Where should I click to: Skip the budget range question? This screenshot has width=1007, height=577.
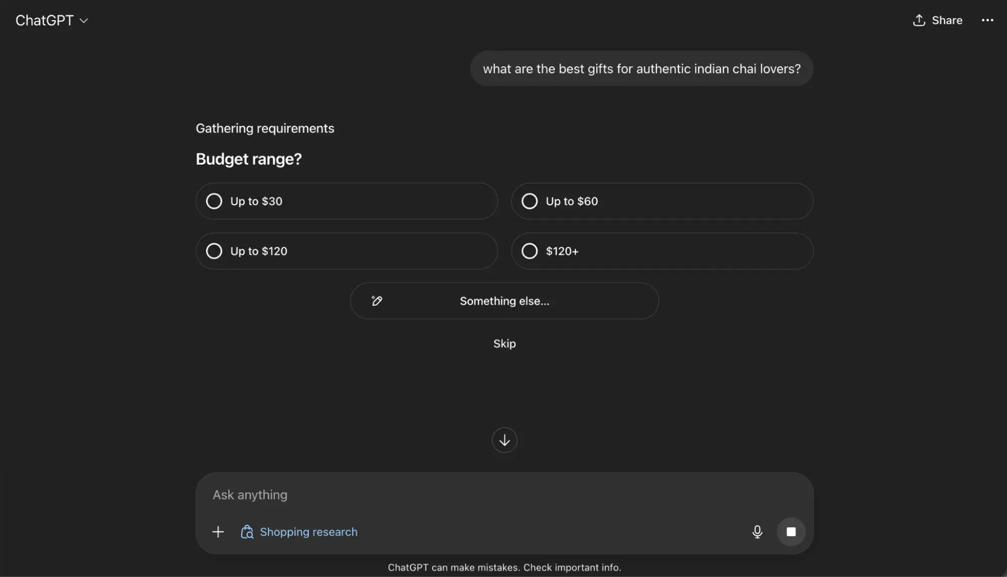point(504,343)
